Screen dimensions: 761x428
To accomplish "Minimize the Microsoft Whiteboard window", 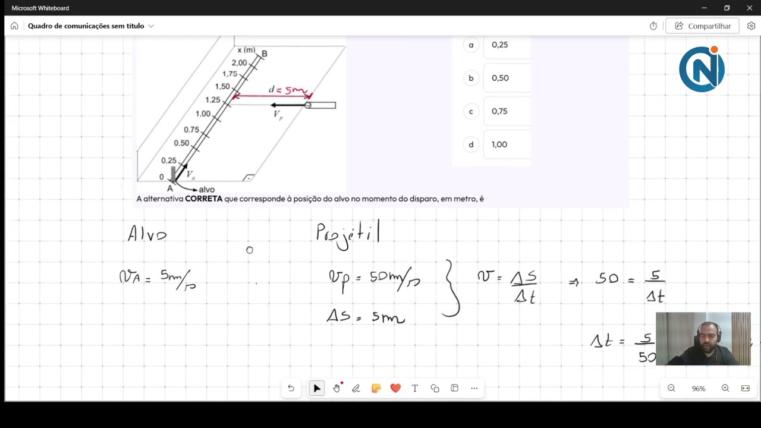I will 704,8.
